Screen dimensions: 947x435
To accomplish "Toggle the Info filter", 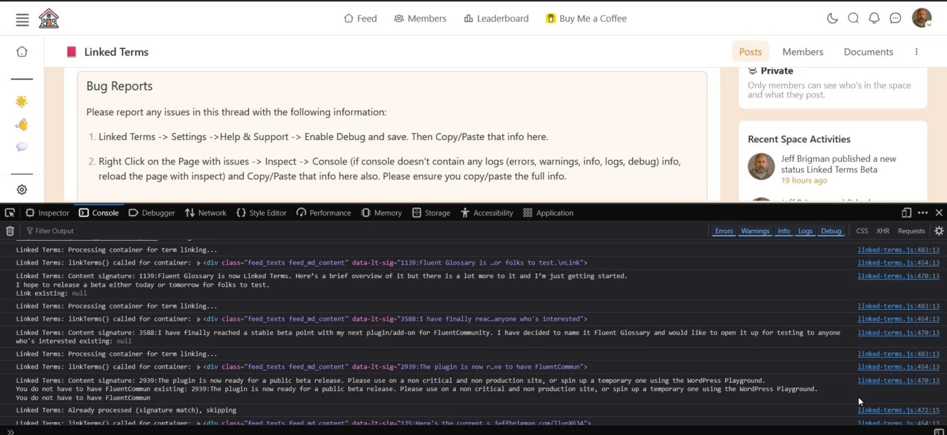I will 783,231.
